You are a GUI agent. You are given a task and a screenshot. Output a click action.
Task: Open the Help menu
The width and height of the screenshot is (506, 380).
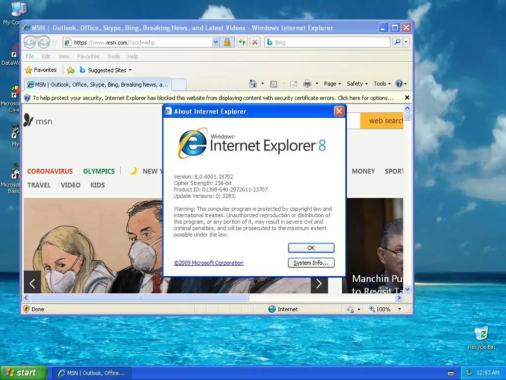click(x=132, y=56)
